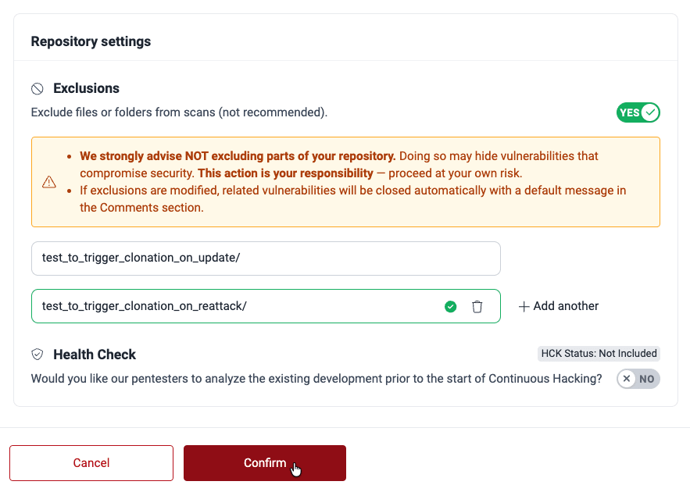Image resolution: width=690 pixels, height=492 pixels.
Task: Click the plus icon next to Add another
Action: (x=524, y=306)
